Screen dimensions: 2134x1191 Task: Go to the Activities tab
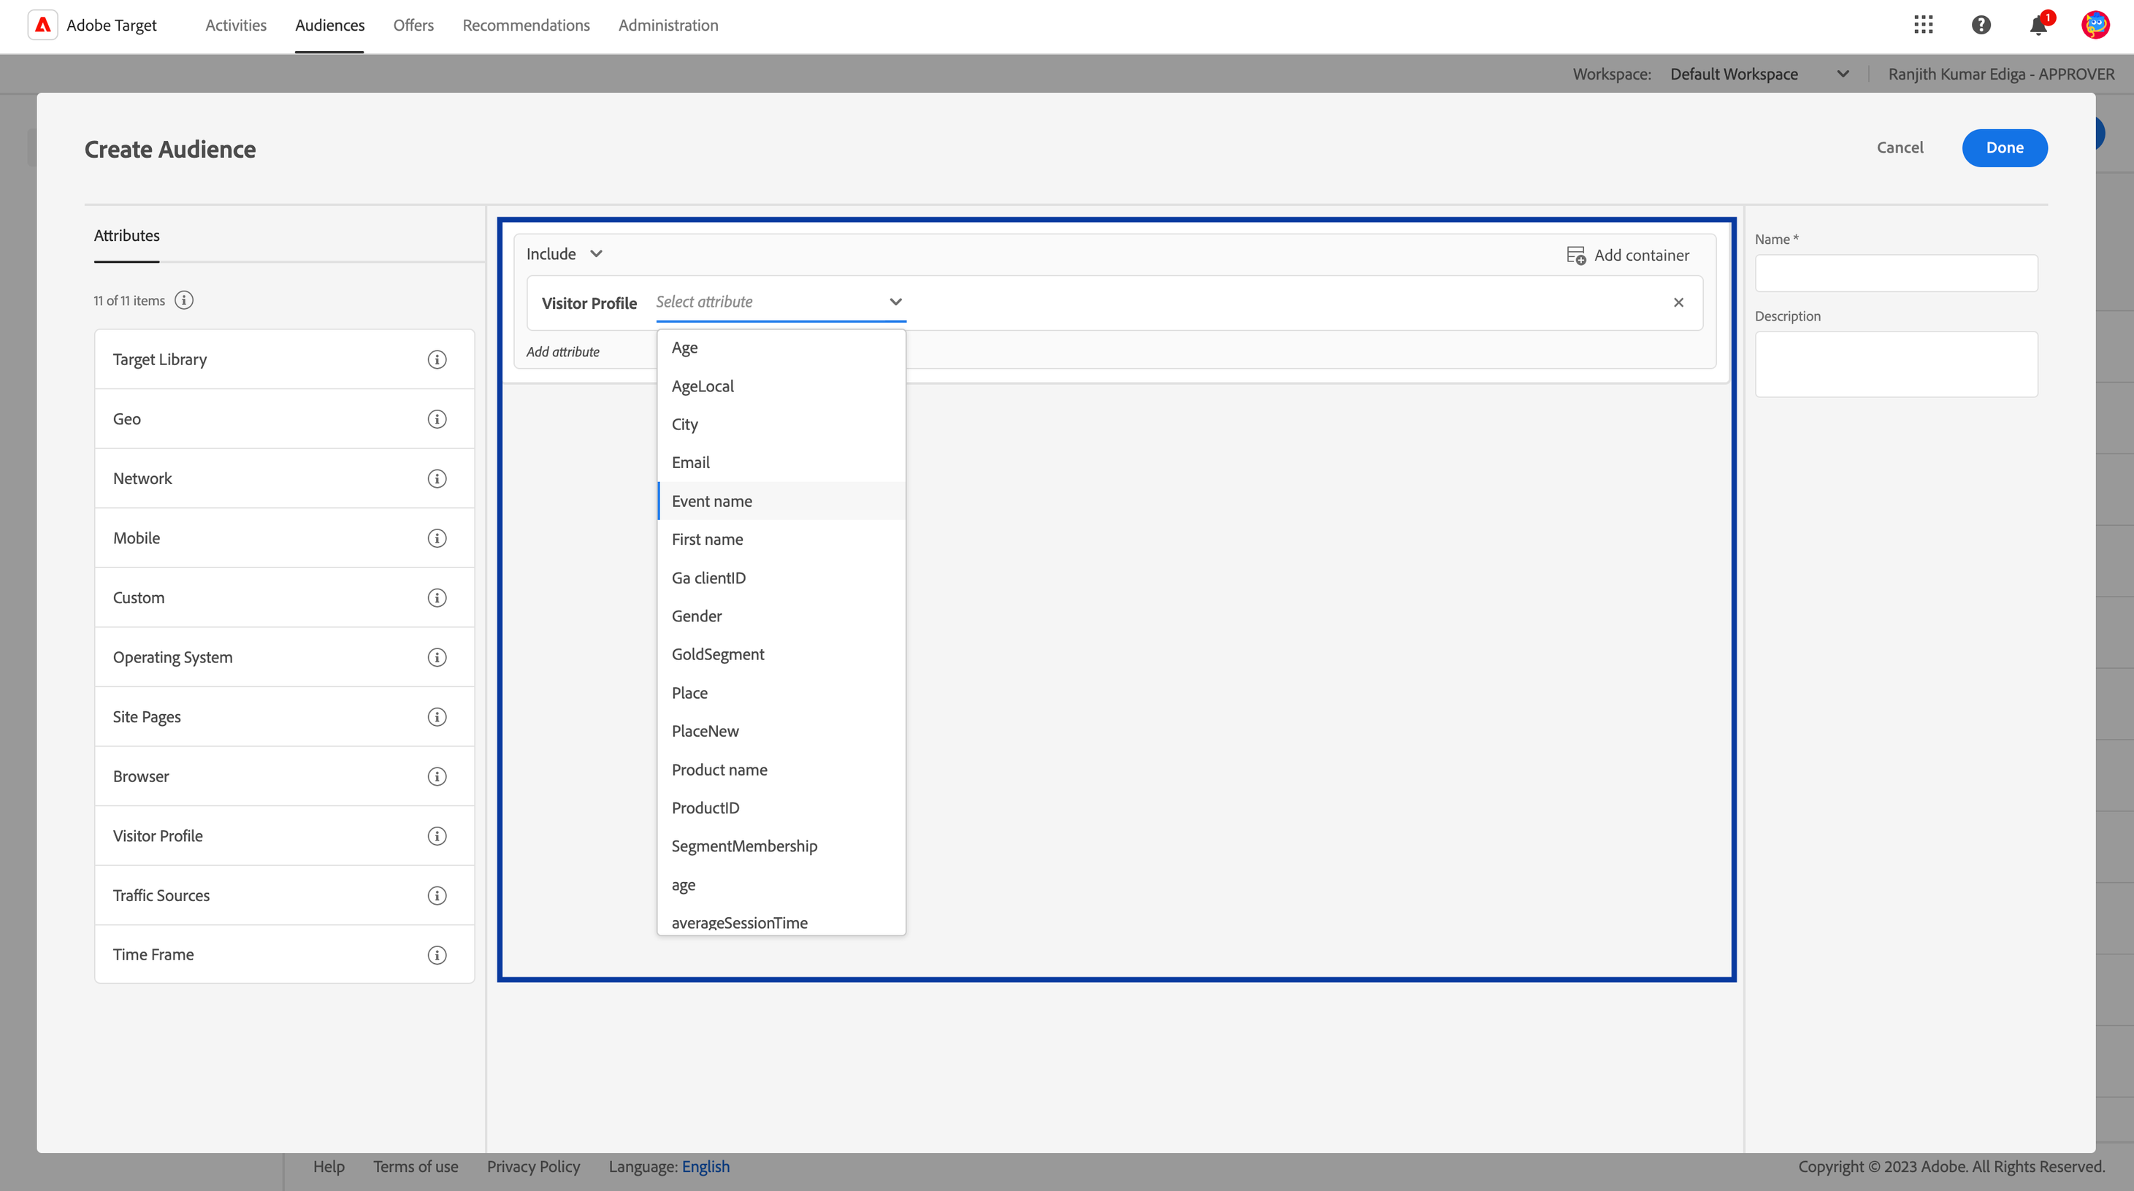coord(235,25)
